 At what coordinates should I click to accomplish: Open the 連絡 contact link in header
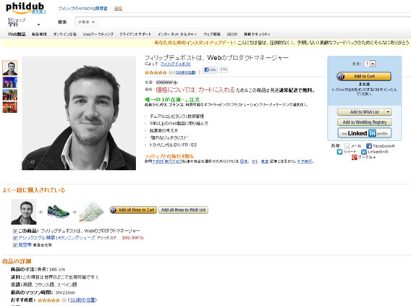coord(118,9)
